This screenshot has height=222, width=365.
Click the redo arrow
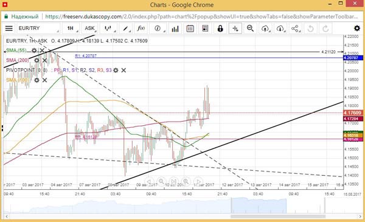325,29
